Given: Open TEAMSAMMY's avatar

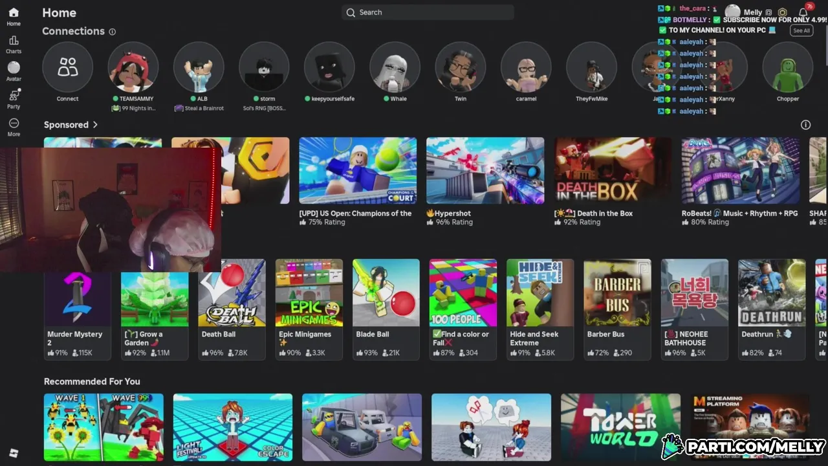Looking at the screenshot, I should tap(133, 67).
